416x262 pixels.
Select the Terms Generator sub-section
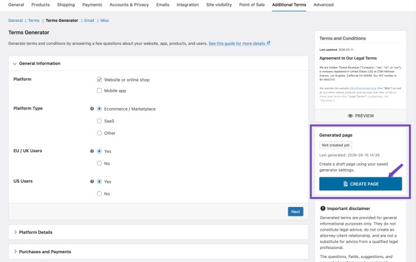point(62,21)
